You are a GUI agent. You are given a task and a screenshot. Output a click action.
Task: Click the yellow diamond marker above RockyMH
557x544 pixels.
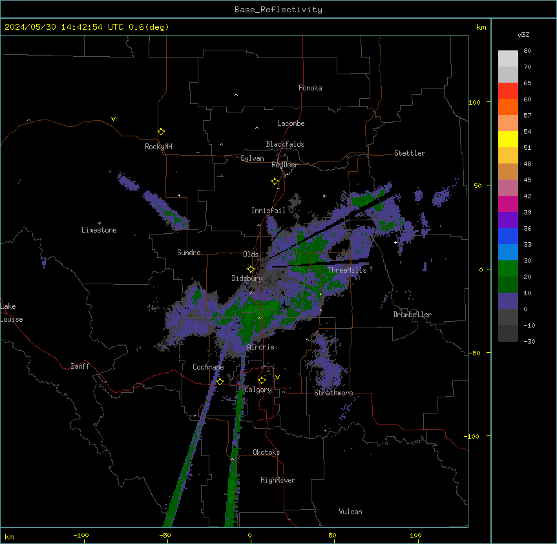pos(161,132)
